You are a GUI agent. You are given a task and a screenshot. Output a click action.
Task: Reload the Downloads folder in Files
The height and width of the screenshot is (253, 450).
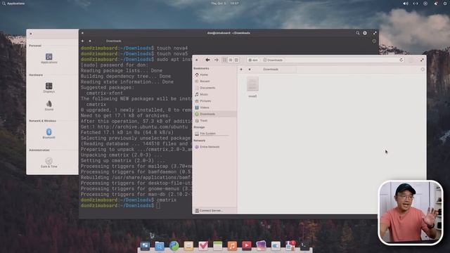pyautogui.click(x=401, y=60)
